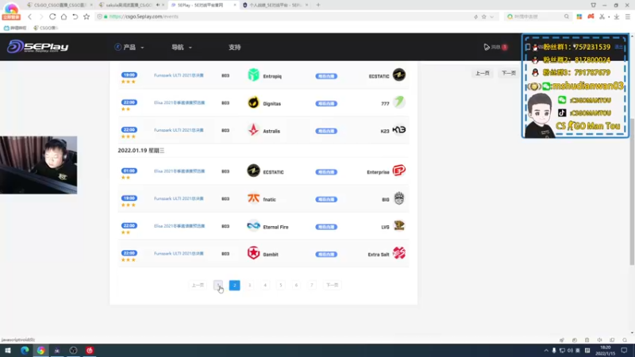The height and width of the screenshot is (357, 635).
Task: Click the K23 team logo
Action: coord(399,130)
